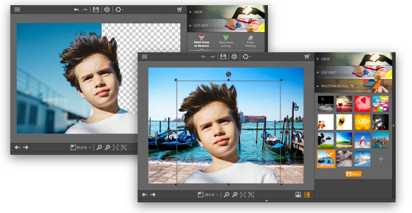Click Redo in the front Photomontage window
The image size is (412, 213).
pyautogui.click(x=212, y=56)
